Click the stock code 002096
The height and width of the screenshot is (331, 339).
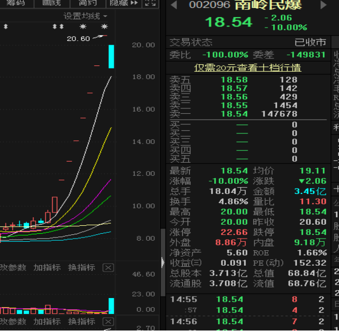click(209, 5)
